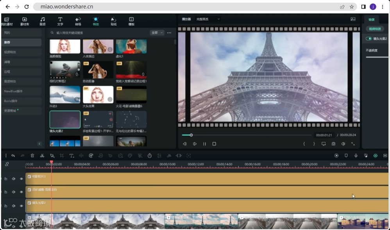Screen dimensions: 390x230
Task: Toggle the link icon beside timeline ruler
Action: coord(7,164)
